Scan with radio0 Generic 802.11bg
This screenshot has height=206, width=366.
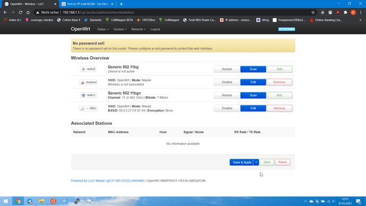click(253, 69)
